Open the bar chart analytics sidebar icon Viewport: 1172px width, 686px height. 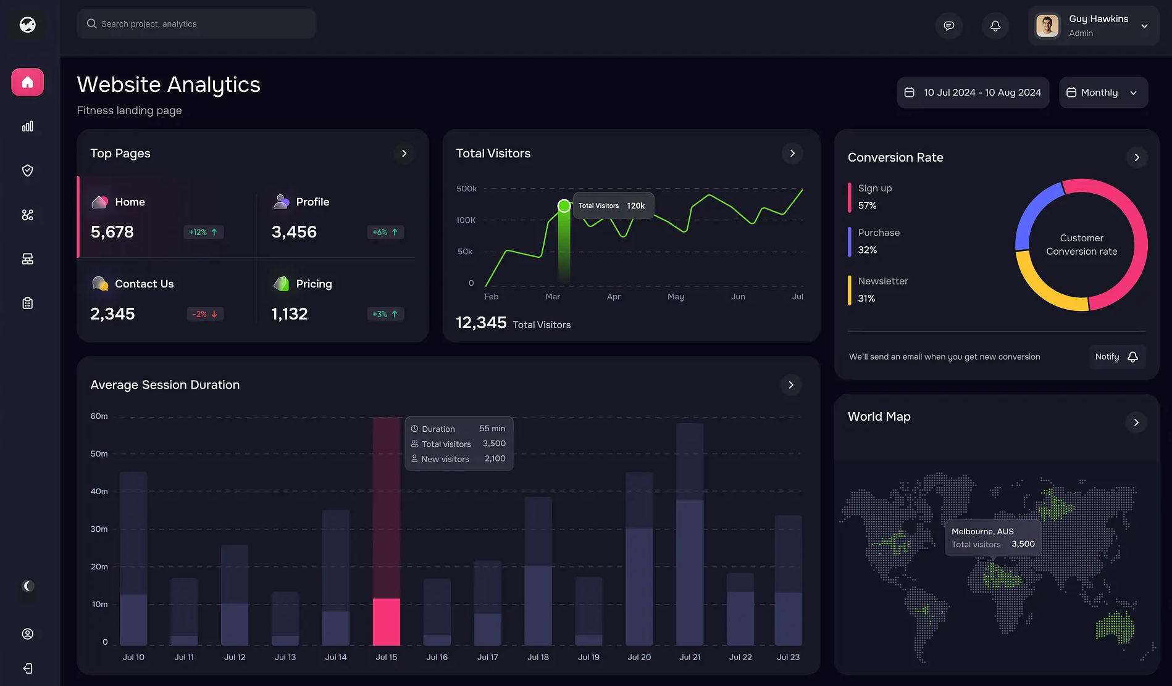28,126
